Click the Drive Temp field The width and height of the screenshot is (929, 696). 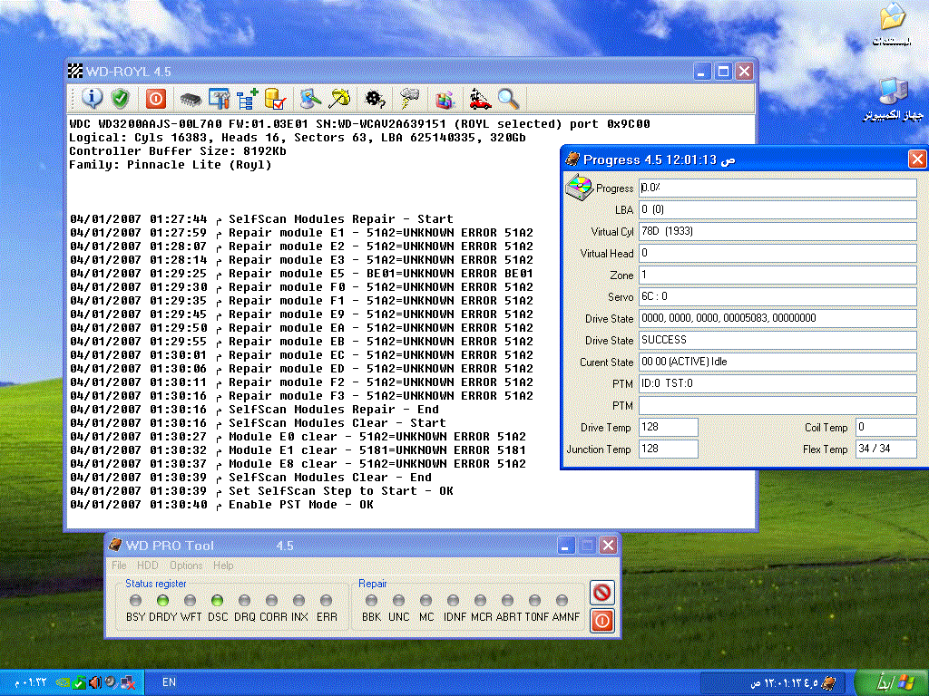point(669,427)
